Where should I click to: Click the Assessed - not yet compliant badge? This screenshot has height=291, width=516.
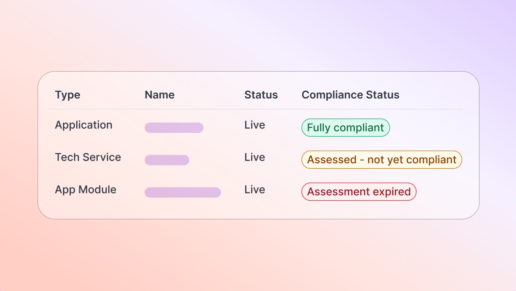382,160
